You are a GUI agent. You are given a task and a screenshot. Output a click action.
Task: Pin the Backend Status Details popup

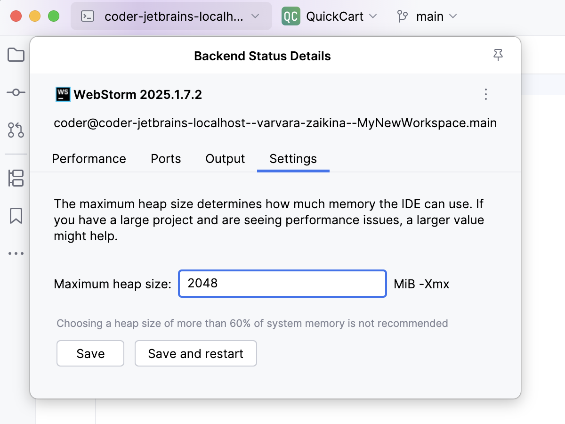click(x=498, y=56)
